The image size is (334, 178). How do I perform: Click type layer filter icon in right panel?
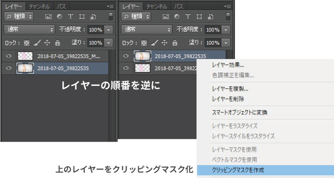click(x=187, y=16)
